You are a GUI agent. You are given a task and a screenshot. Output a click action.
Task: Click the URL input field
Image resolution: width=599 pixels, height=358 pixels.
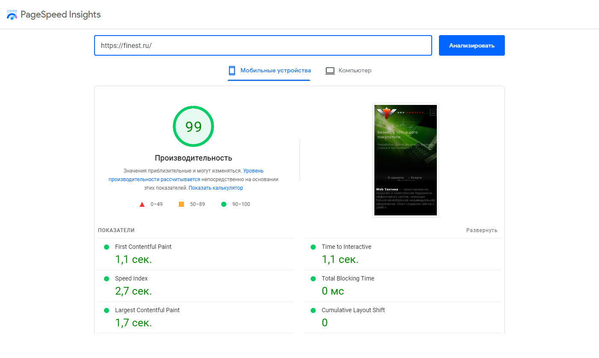click(263, 45)
